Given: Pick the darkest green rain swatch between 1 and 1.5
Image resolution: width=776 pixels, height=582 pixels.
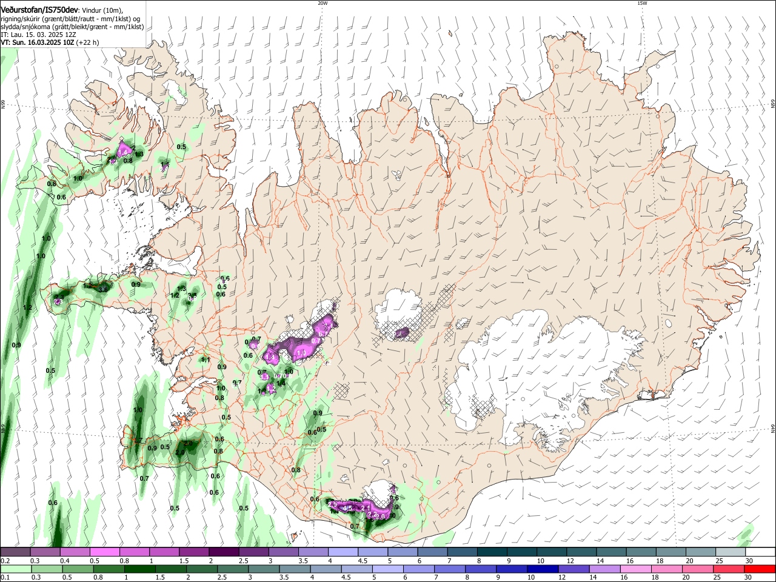Looking at the screenshot, I should point(140,569).
